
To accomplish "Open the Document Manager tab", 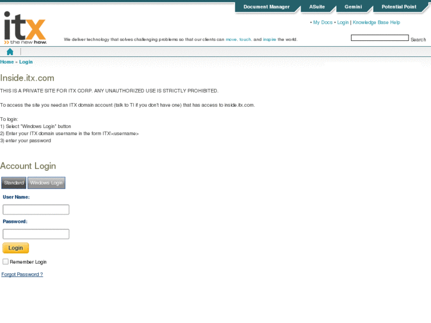I will tap(266, 7).
